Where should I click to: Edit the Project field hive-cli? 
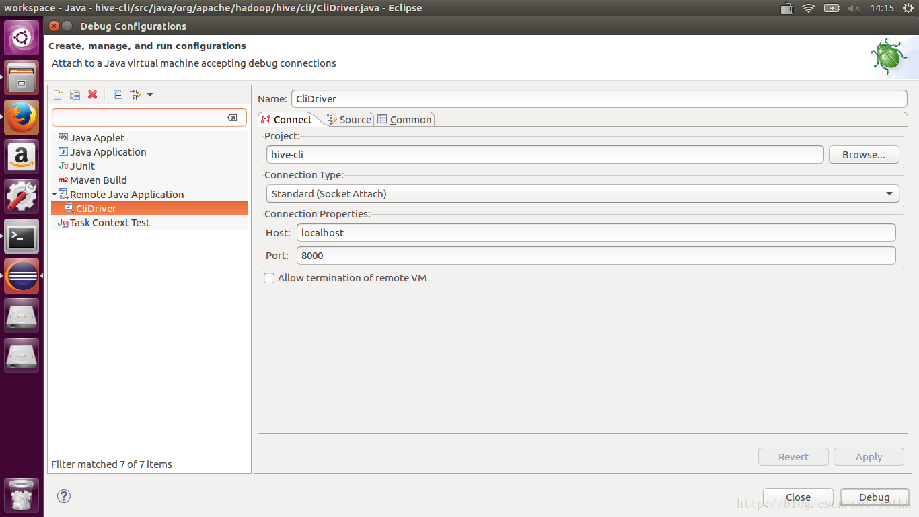click(x=545, y=154)
